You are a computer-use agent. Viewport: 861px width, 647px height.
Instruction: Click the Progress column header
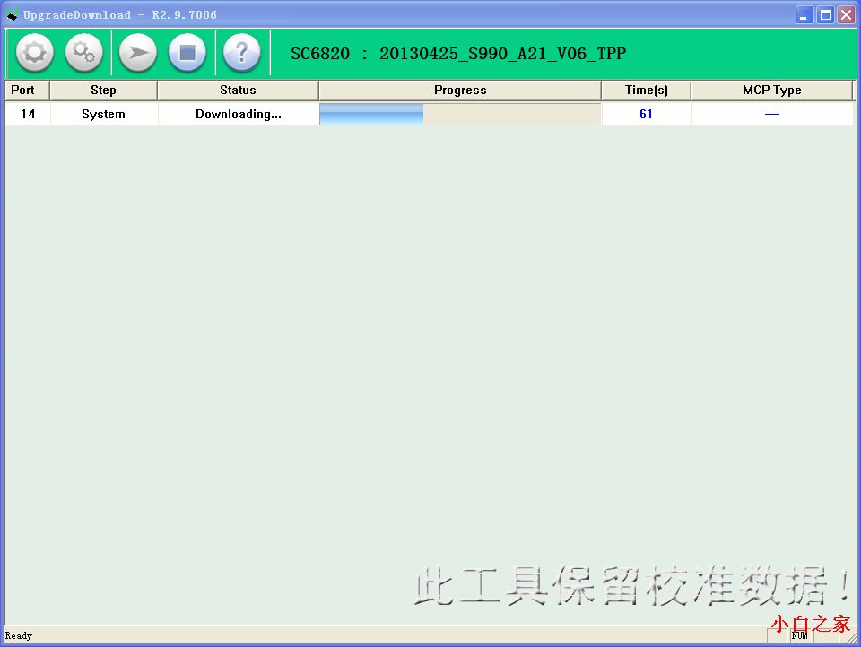point(460,90)
